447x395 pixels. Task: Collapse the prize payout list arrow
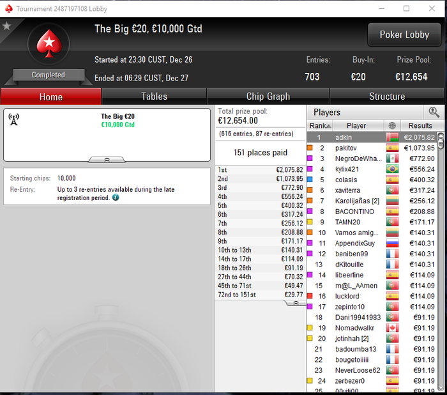click(x=296, y=303)
